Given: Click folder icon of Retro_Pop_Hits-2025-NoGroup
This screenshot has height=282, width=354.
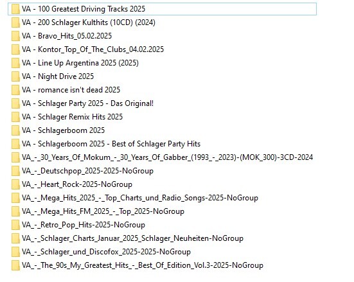Looking at the screenshot, I should click(x=15, y=225).
